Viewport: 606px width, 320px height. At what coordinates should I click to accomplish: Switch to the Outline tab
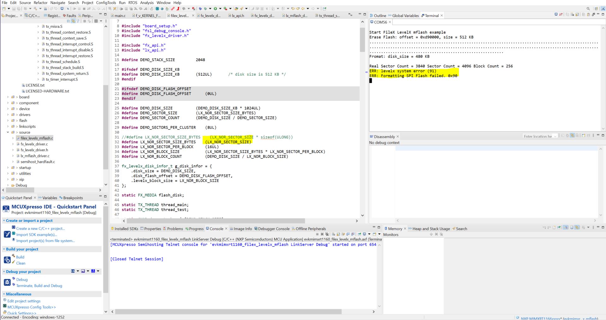[378, 15]
